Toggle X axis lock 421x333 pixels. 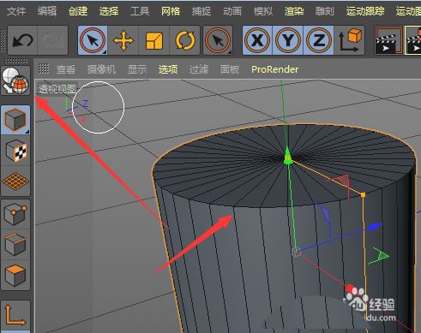[x=257, y=40]
